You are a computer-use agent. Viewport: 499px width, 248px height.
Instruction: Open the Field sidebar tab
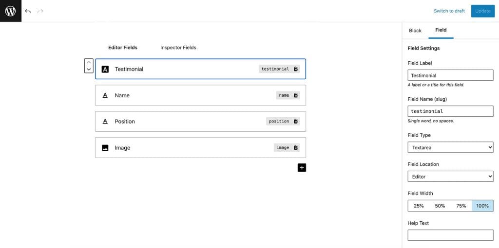pos(441,30)
